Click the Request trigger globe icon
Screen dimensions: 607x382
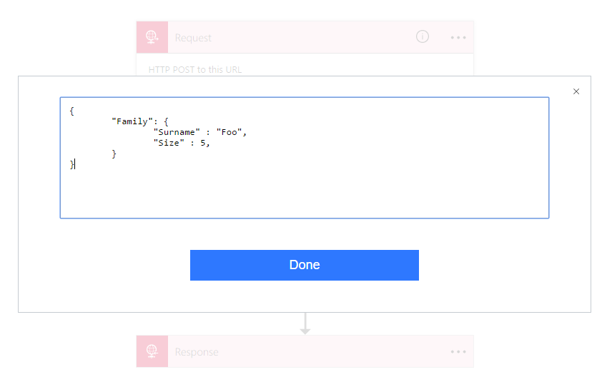coord(152,37)
